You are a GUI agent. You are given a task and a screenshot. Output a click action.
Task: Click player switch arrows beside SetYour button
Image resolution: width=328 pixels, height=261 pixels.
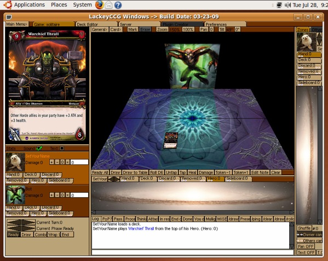[x=114, y=179]
